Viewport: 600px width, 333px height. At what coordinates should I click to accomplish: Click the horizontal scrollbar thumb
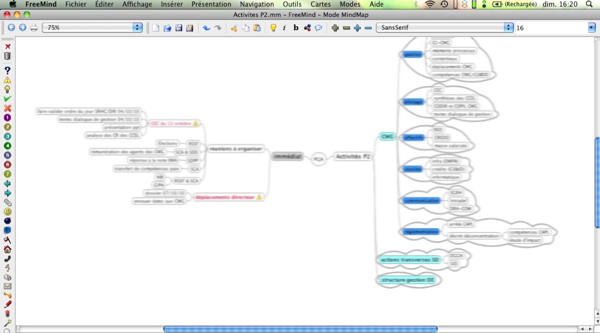[300, 329]
